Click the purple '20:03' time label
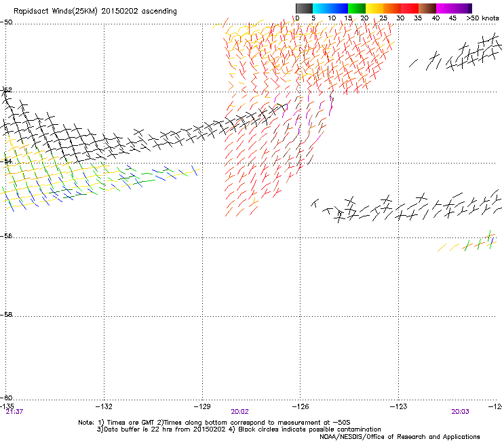This screenshot has height=441, width=502. point(460,412)
